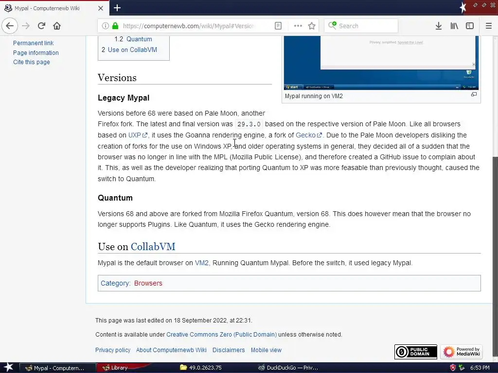This screenshot has width=498, height=373.
Task: Click the red shield tray icon
Action: pyautogui.click(x=453, y=368)
